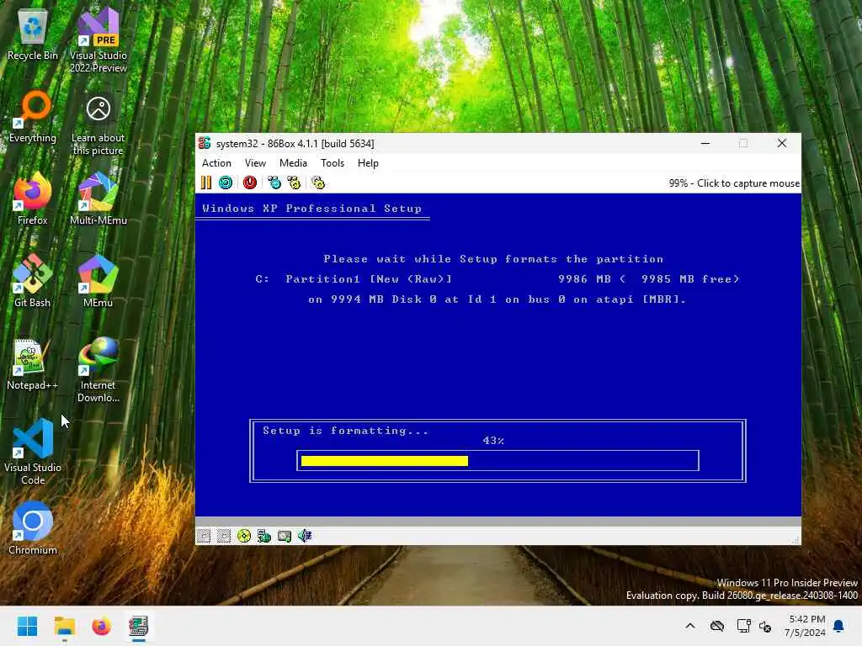Click the OneDrive cloud tray icon

(x=717, y=626)
